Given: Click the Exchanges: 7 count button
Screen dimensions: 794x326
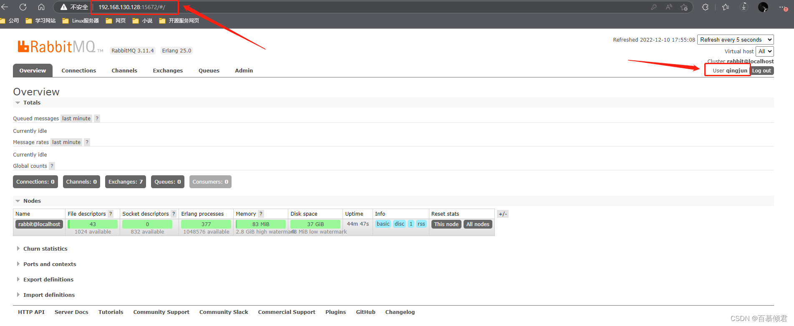Looking at the screenshot, I should pyautogui.click(x=126, y=182).
